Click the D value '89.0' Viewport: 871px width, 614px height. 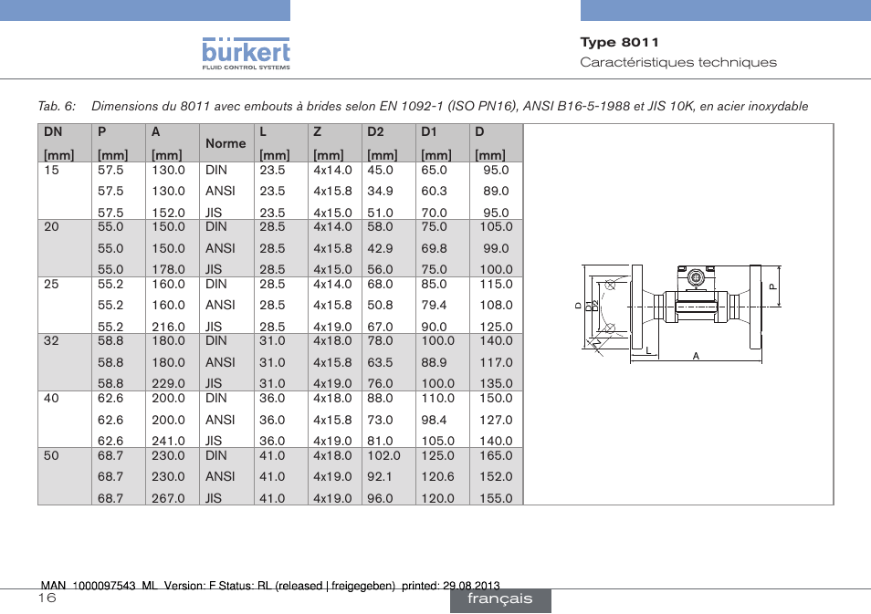[x=496, y=191]
